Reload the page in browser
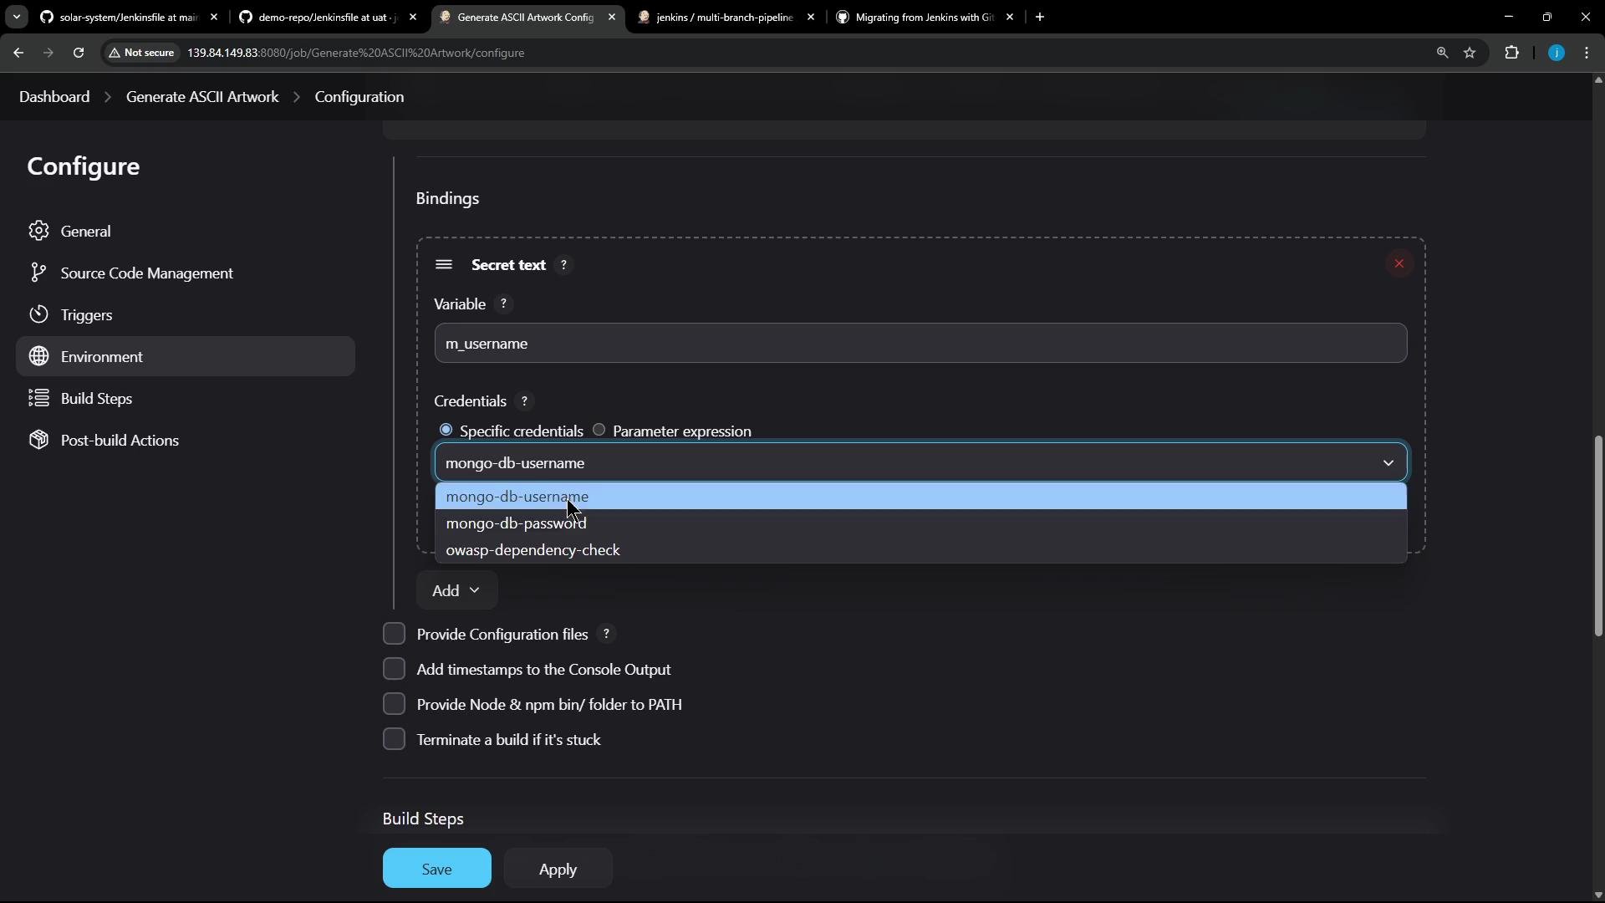The image size is (1605, 903). point(79,53)
